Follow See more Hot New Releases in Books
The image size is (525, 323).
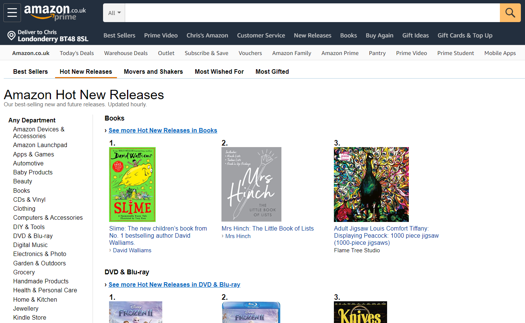(163, 130)
